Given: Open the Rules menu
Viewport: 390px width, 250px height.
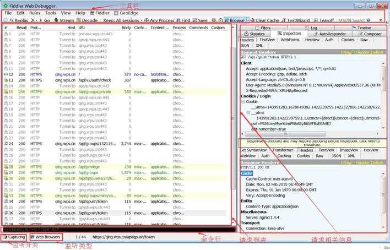Looking at the screenshot, I should [35, 13].
